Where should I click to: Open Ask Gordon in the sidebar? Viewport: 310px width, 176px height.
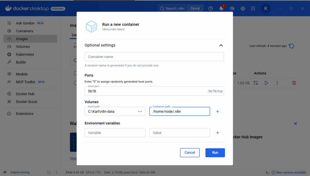(30, 23)
